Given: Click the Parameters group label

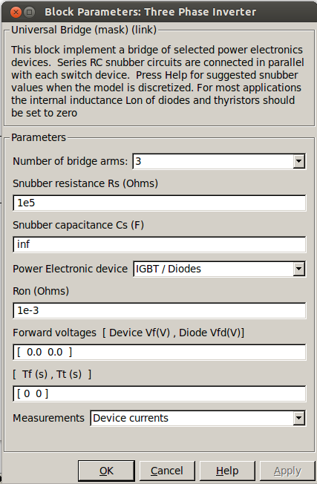Looking at the screenshot, I should [x=39, y=137].
